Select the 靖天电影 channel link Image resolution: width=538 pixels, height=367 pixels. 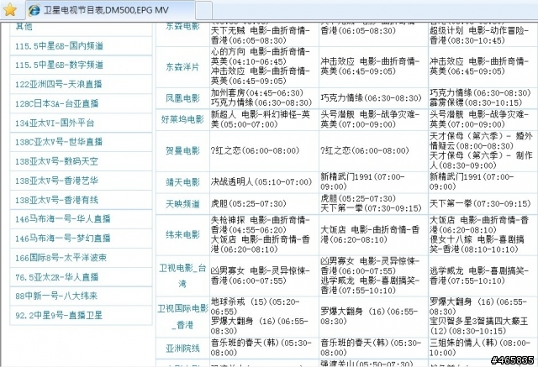[182, 182]
